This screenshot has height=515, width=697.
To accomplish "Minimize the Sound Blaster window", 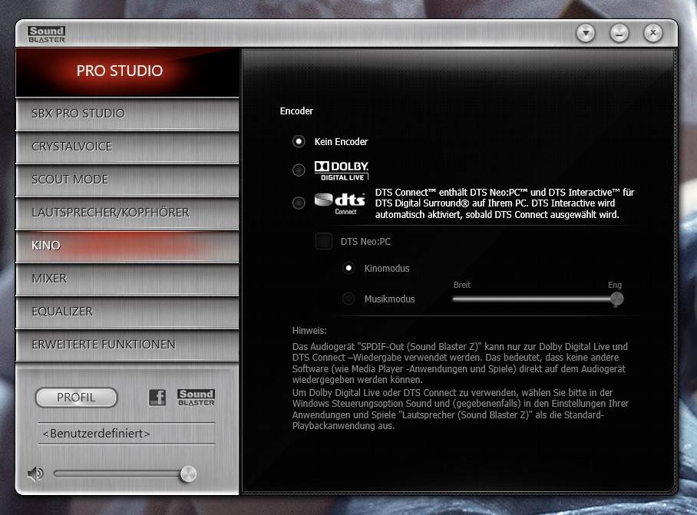I will 619,33.
